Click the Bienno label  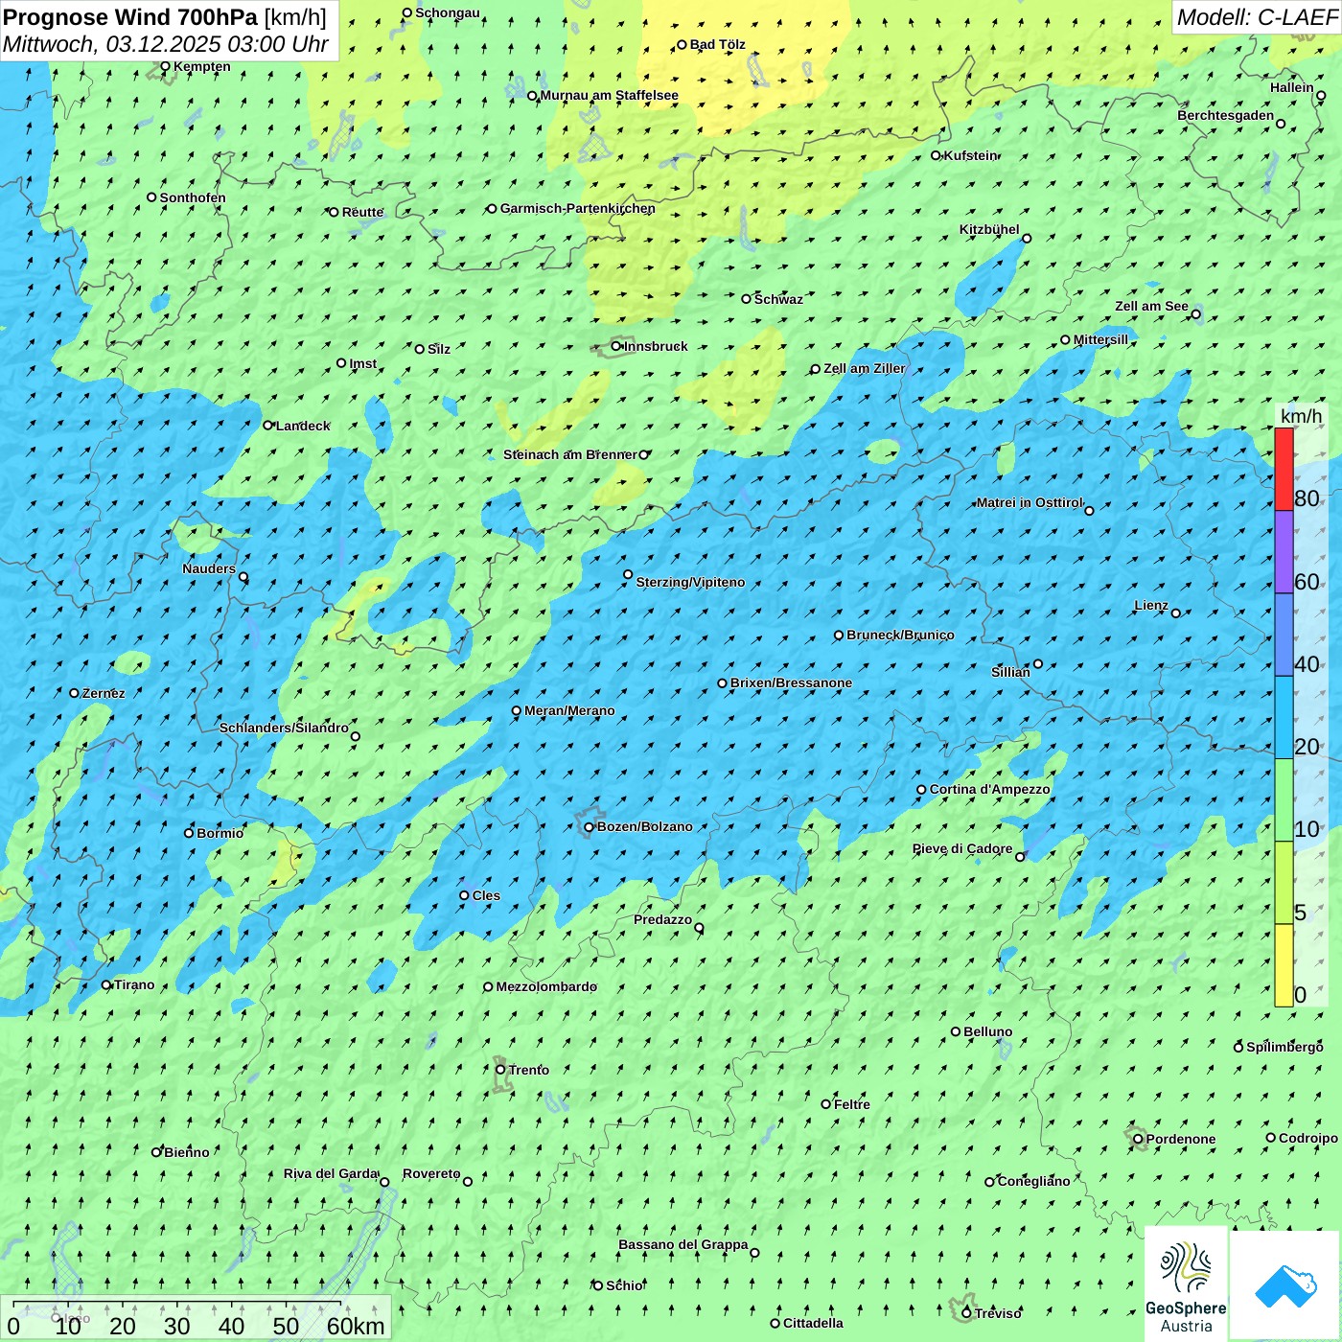(186, 1152)
